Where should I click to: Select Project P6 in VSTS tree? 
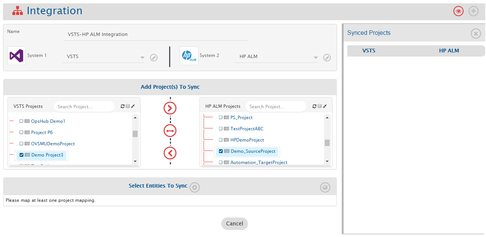coord(42,133)
